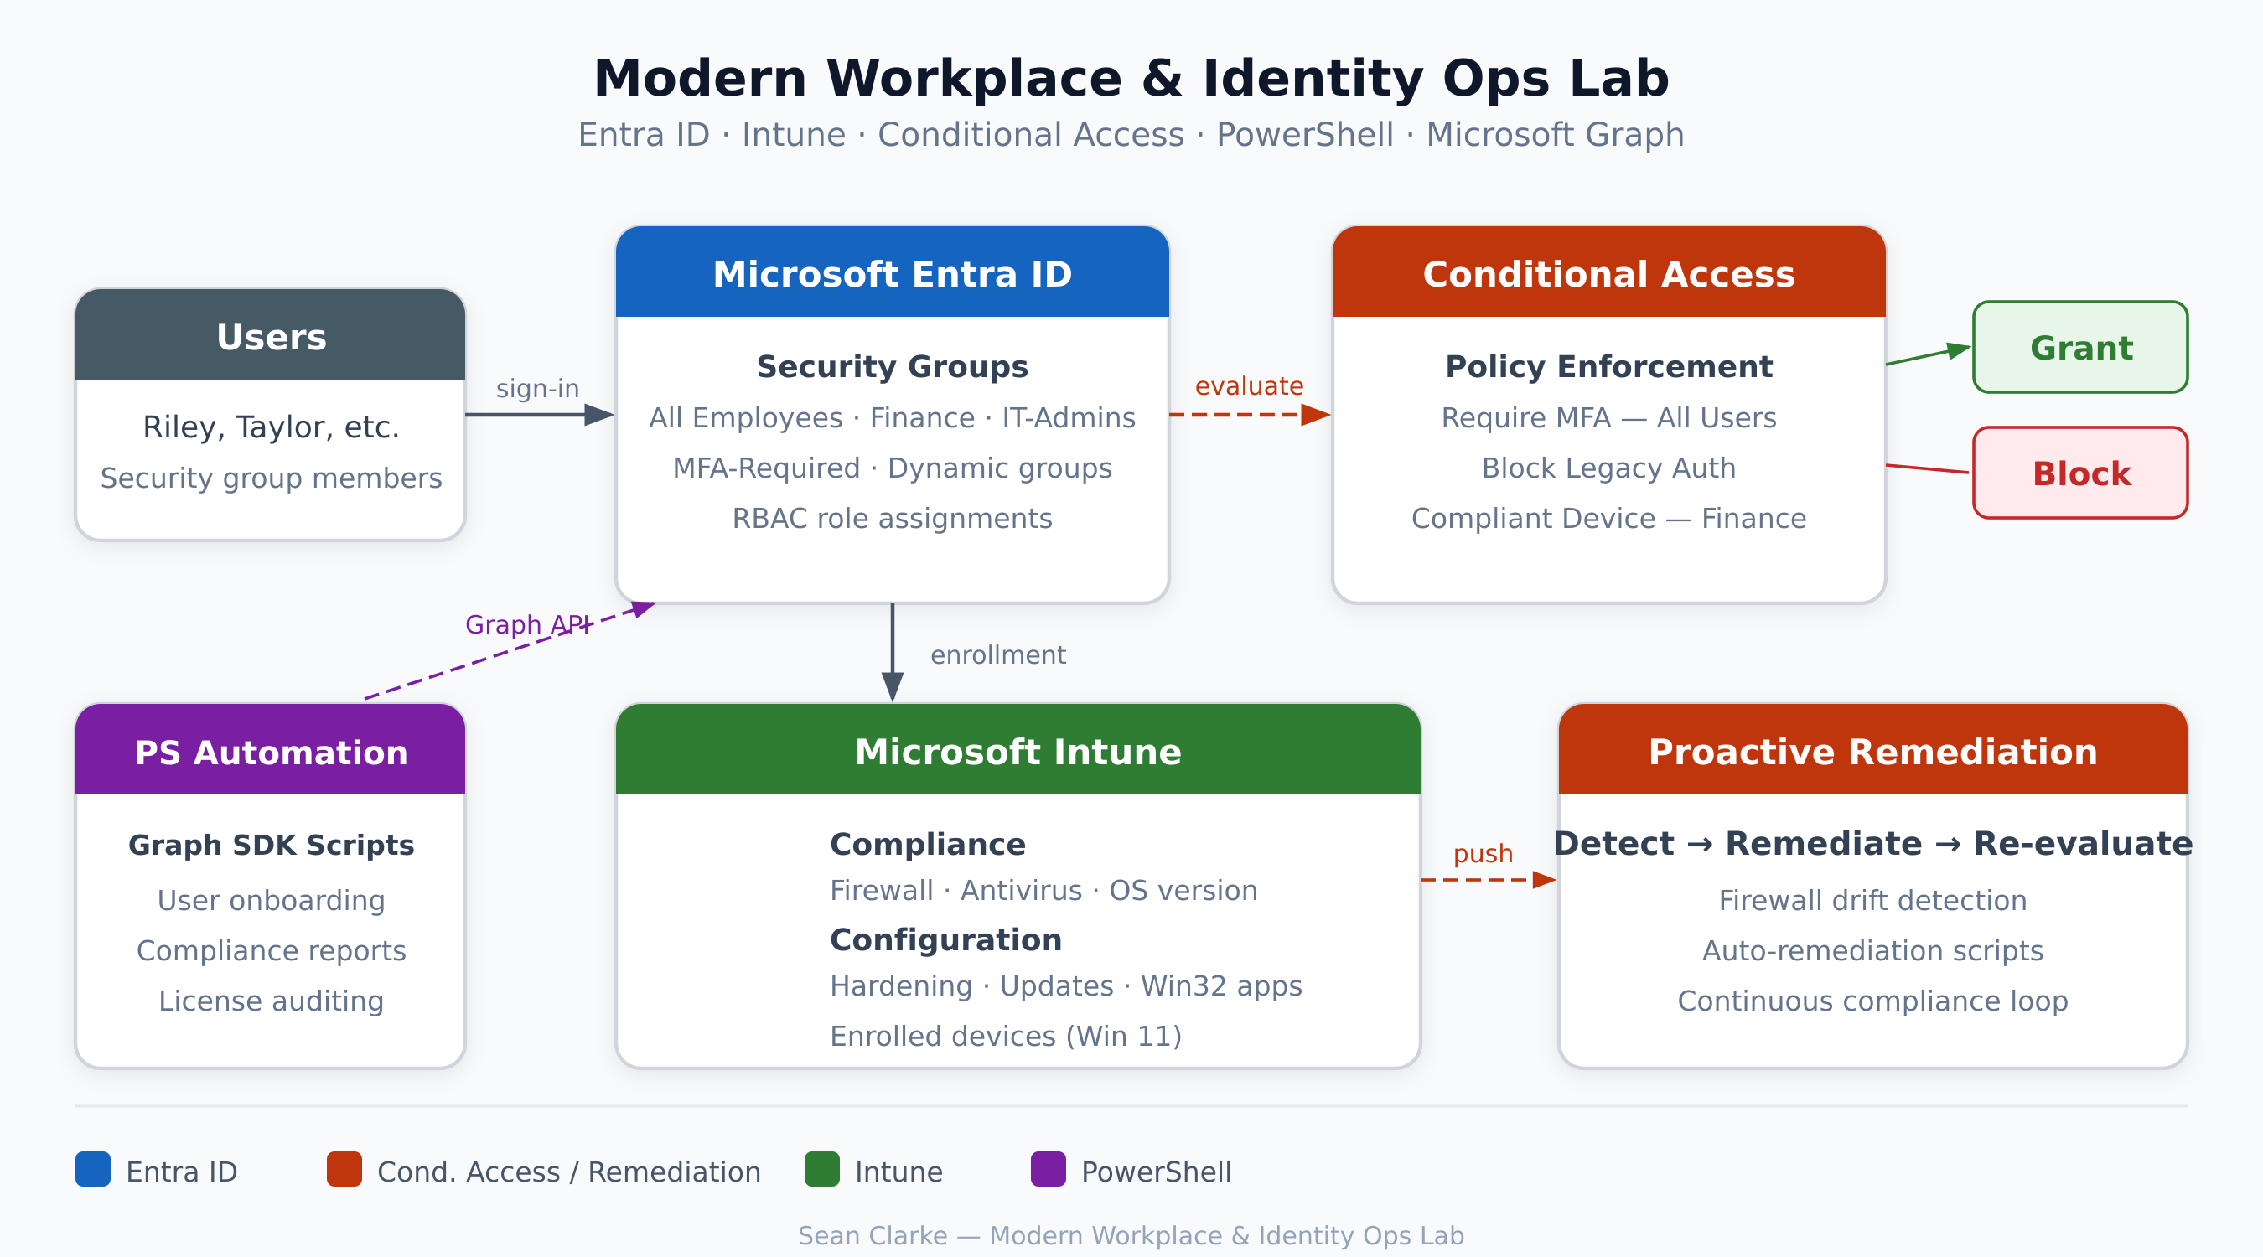Viewport: 2263px width, 1257px height.
Task: Click the Sean Clarke footer credit
Action: [x=1131, y=1235]
